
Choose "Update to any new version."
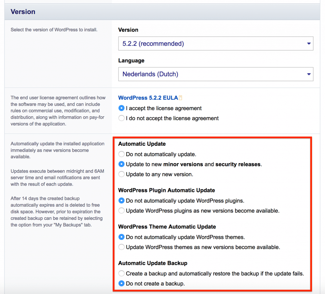tap(121, 174)
